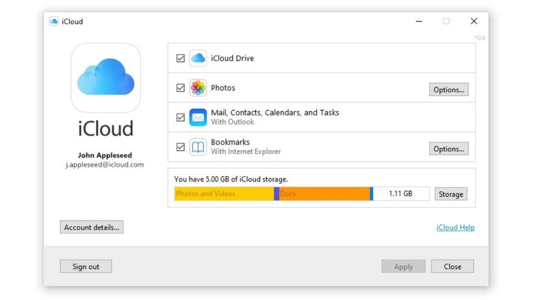Disable Mail, Contacts, Calendars, and Tasks checkbox
The width and height of the screenshot is (534, 300).
click(x=181, y=117)
